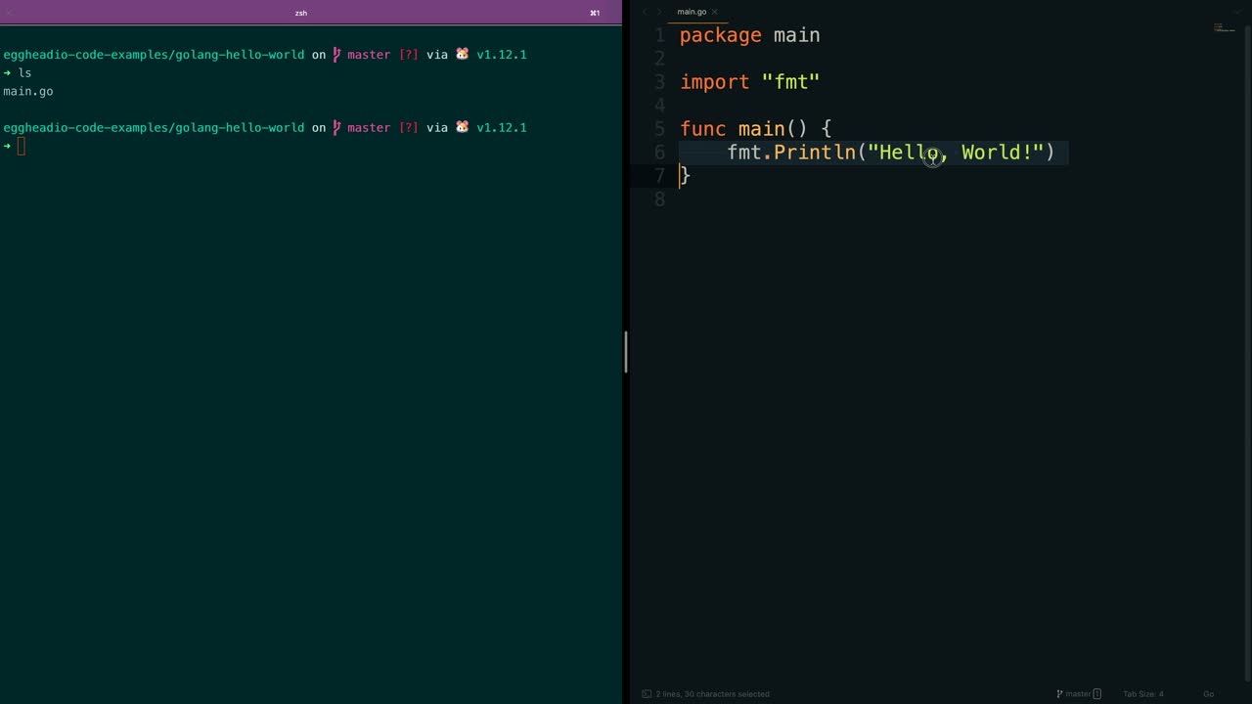Click line number 8 in the gutter
Image resolution: width=1252 pixels, height=704 pixels.
tap(659, 199)
